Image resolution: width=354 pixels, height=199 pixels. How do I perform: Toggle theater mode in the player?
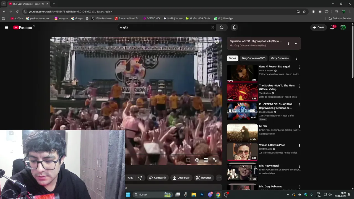coord(206,160)
